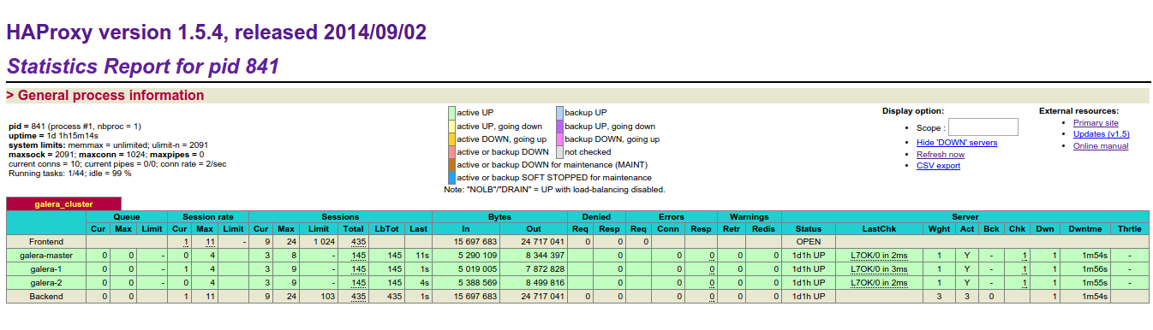The height and width of the screenshot is (330, 1153).
Task: Click the yellow 'active DOWN, going up' swatch
Action: pos(451,138)
